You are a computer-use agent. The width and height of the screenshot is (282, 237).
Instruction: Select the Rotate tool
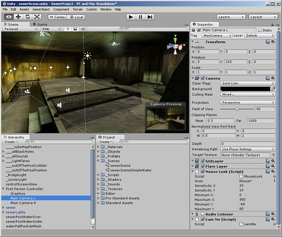[x=28, y=17]
